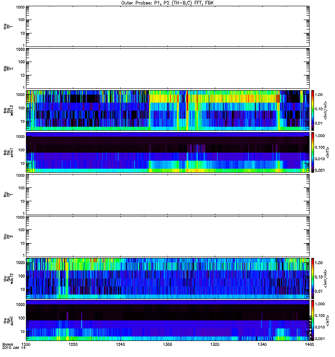
Task: Click the 1400 time axis label
Action: [309, 345]
